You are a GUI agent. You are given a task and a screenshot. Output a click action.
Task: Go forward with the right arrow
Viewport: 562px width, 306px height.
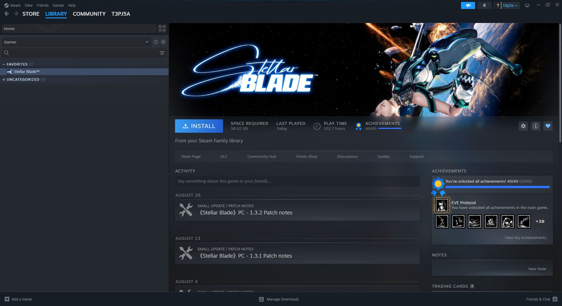[x=16, y=14]
